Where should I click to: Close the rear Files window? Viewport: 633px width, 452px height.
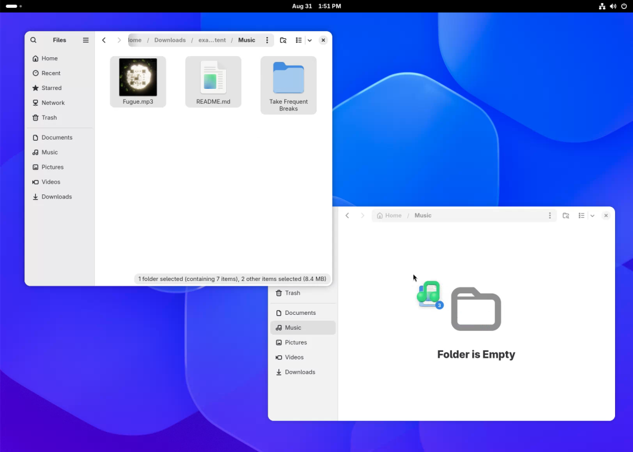click(x=606, y=215)
